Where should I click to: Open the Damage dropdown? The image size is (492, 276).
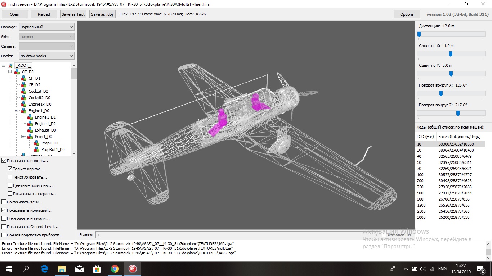[46, 27]
